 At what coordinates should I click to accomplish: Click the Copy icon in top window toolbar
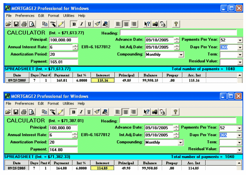tap(45, 24)
